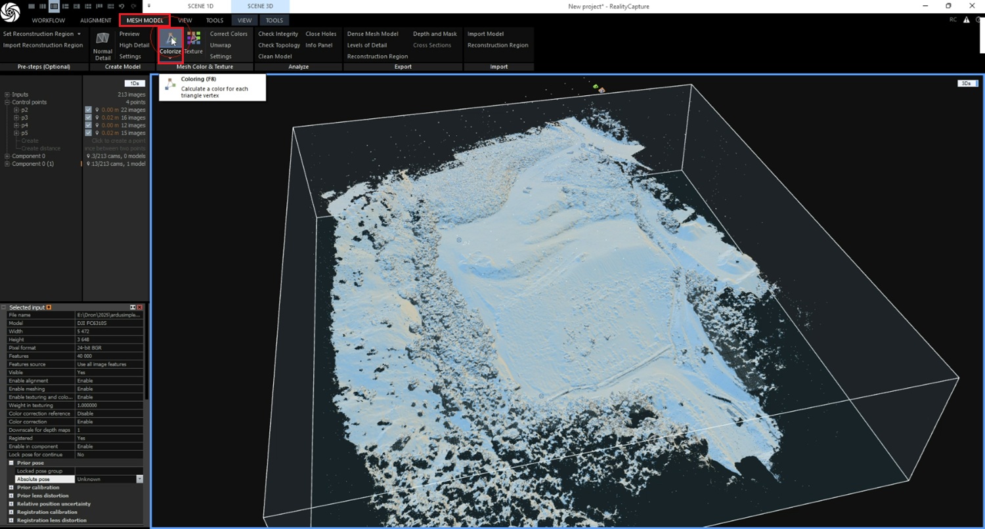Viewport: 985px width, 529px height.
Task: Open the WORKFLOW ribbon tab
Action: (x=49, y=20)
